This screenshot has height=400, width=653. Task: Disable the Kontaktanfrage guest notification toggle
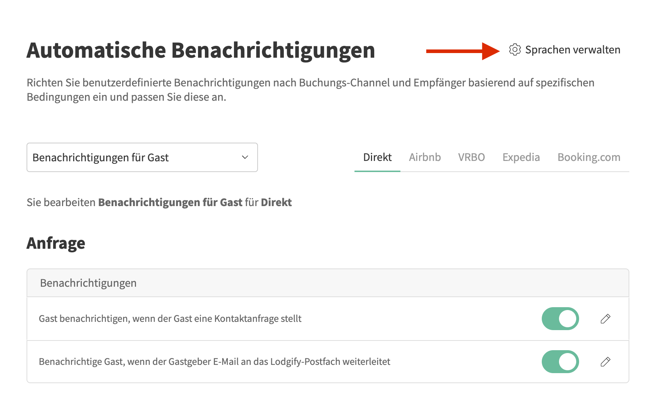tap(560, 319)
